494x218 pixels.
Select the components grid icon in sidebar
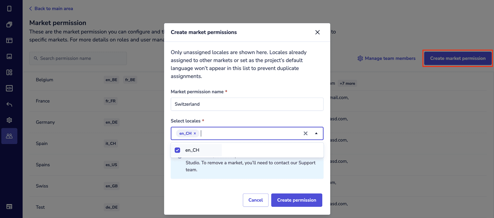(x=9, y=72)
